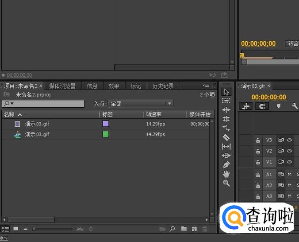Toggle lock on track V3

(x=258, y=141)
